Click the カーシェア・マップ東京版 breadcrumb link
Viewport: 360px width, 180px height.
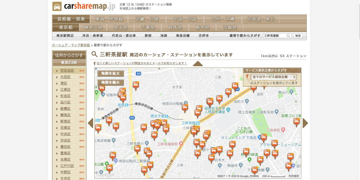click(71, 45)
